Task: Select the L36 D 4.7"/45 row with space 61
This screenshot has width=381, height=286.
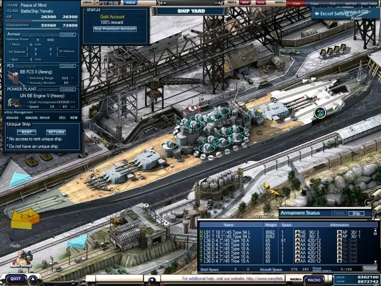Action: 287,241
